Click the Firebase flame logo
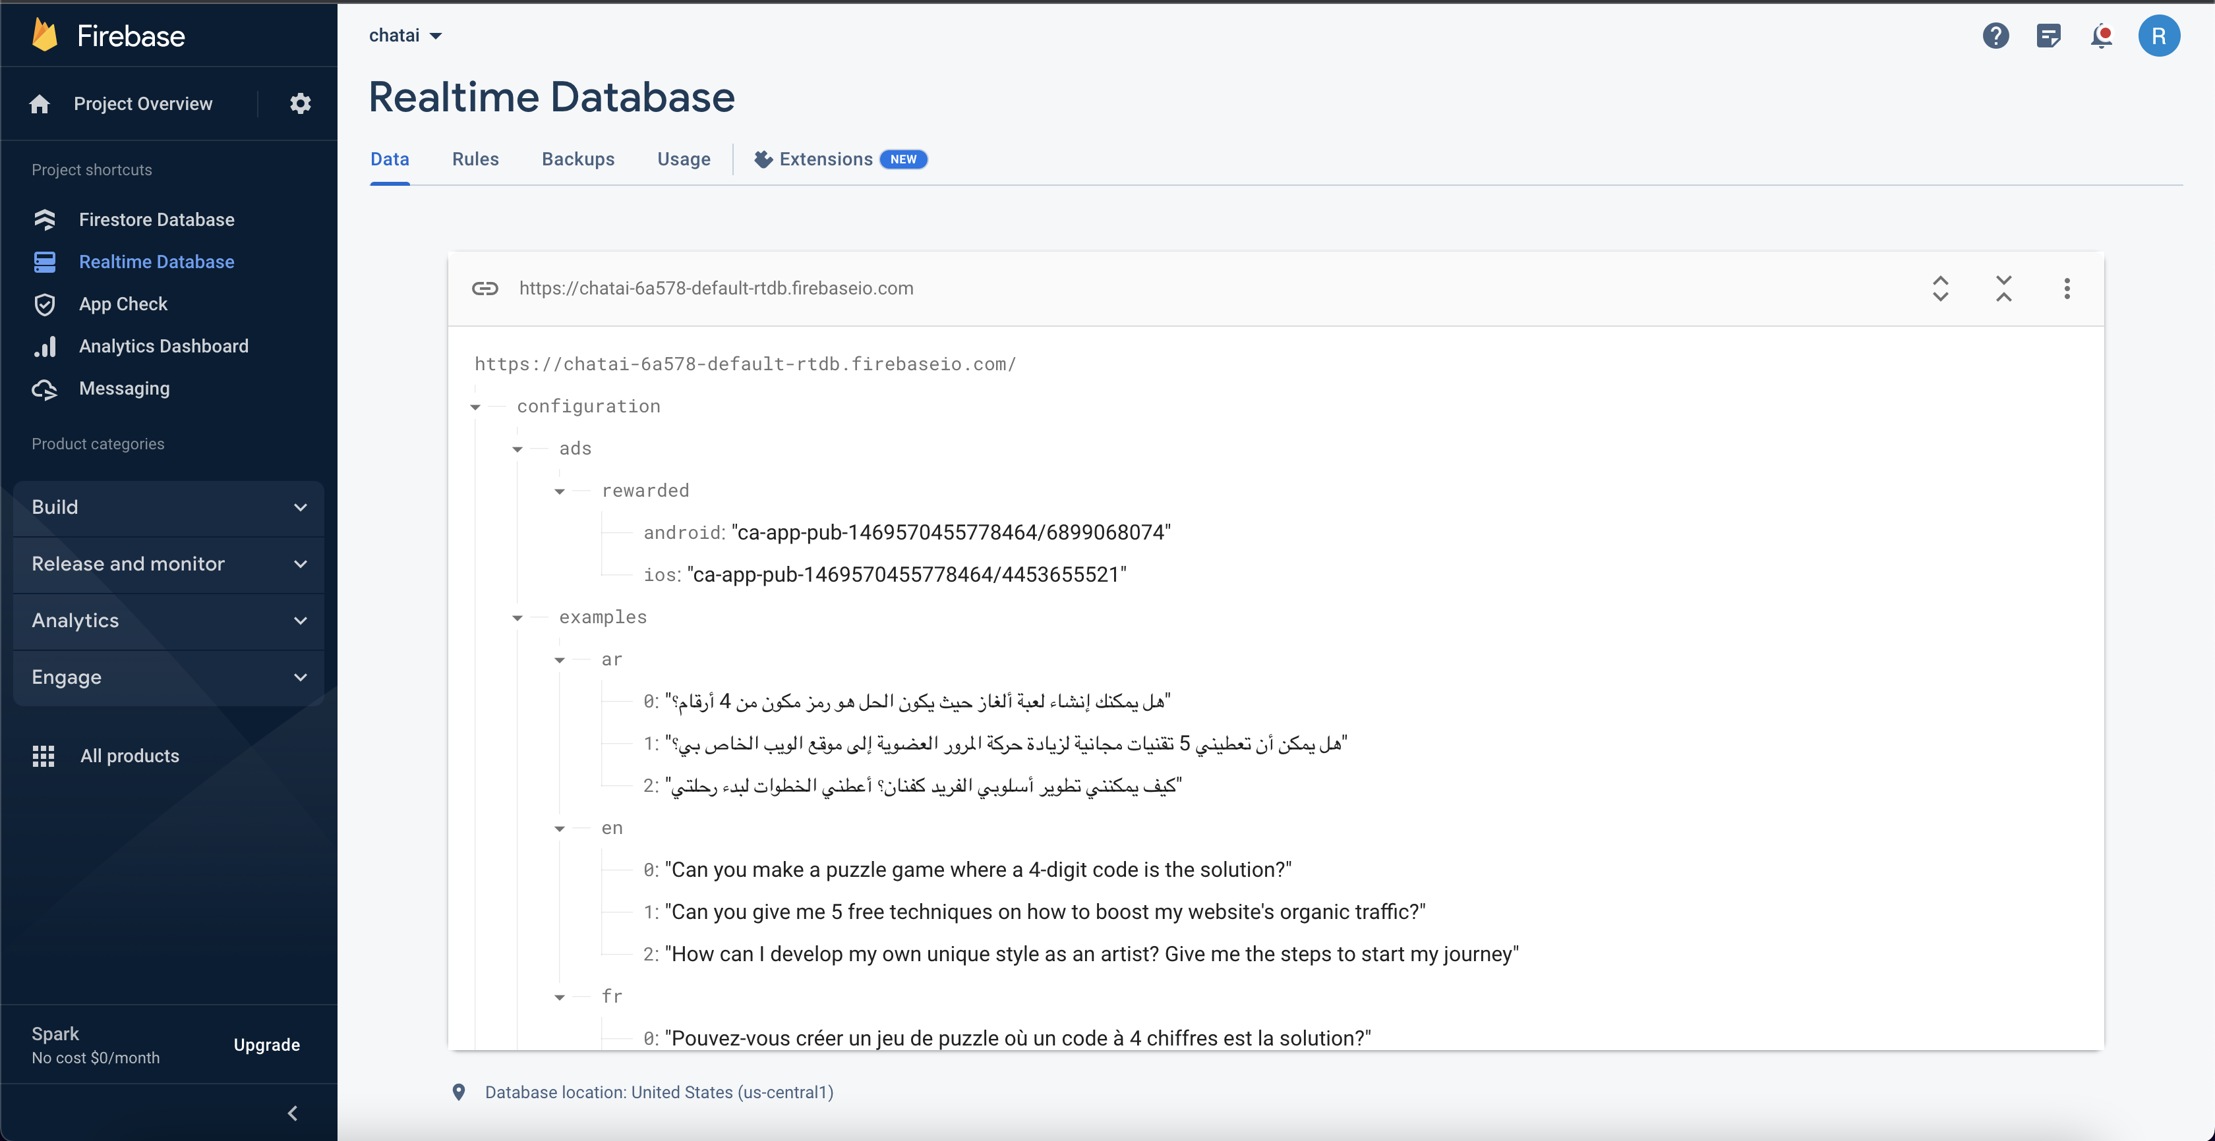 (45, 35)
